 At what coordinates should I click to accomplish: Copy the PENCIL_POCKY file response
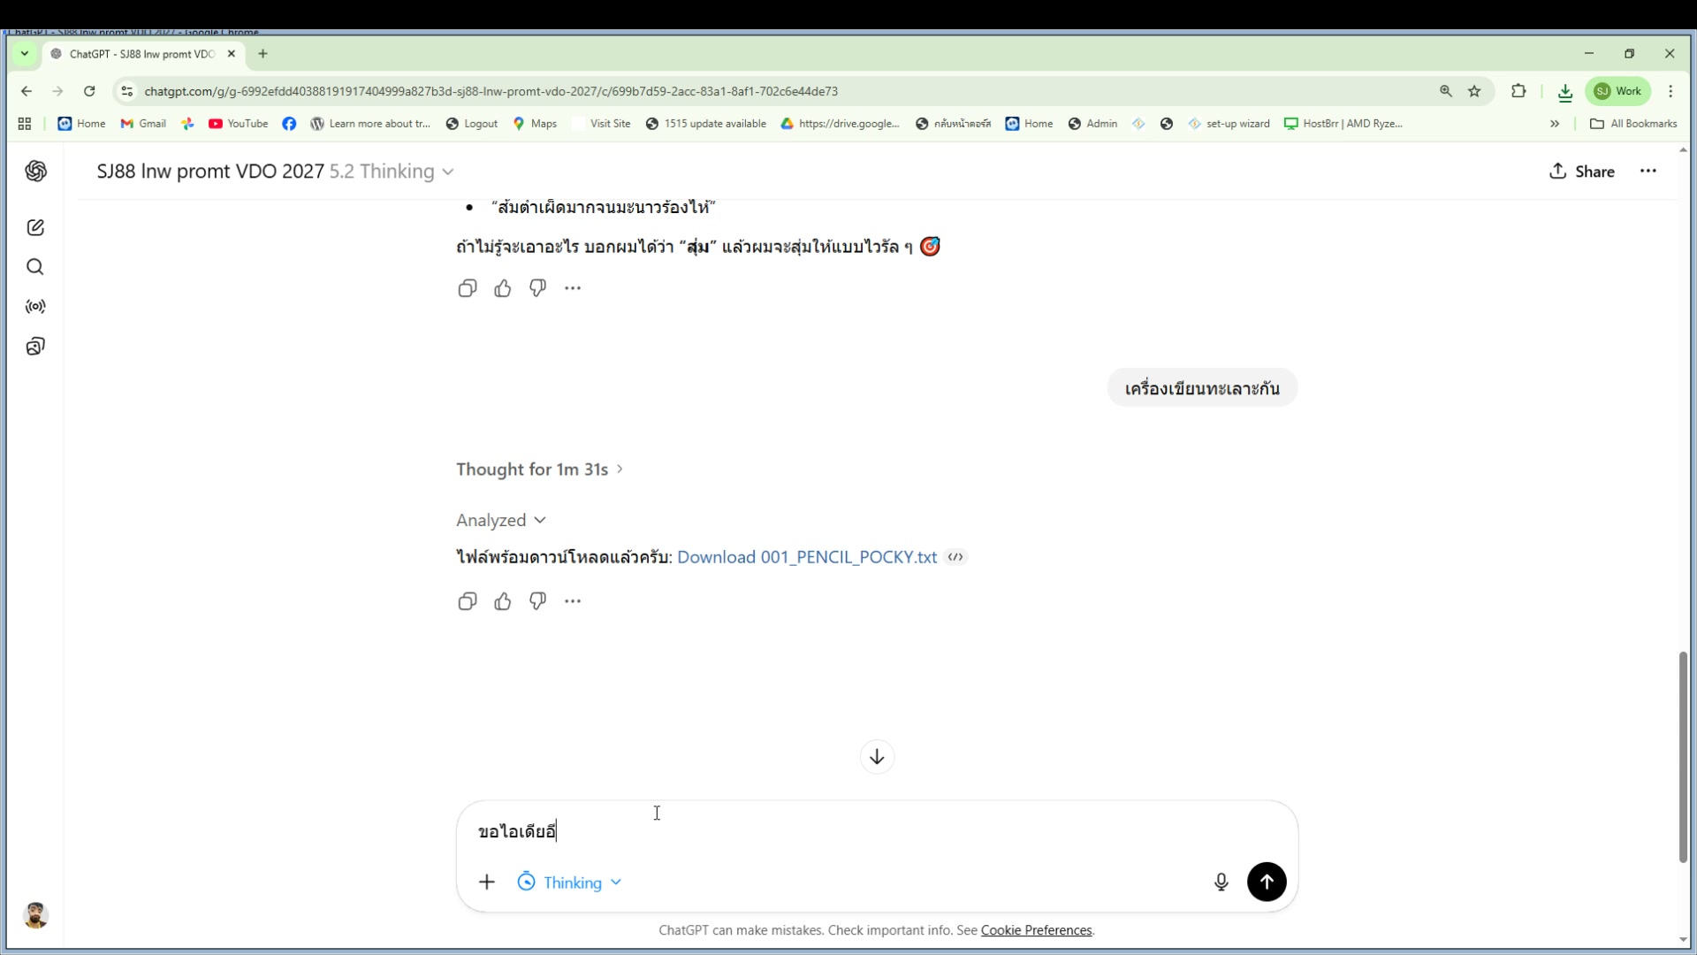point(468,601)
